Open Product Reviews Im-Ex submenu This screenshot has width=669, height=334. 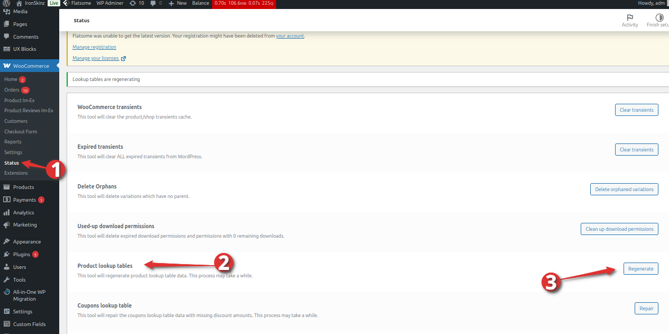pyautogui.click(x=29, y=111)
